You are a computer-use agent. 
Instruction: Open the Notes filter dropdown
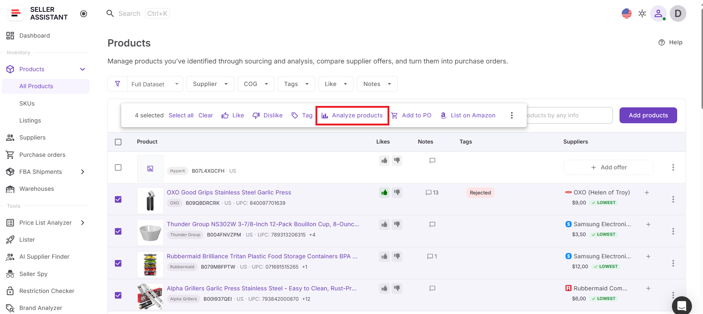click(377, 84)
